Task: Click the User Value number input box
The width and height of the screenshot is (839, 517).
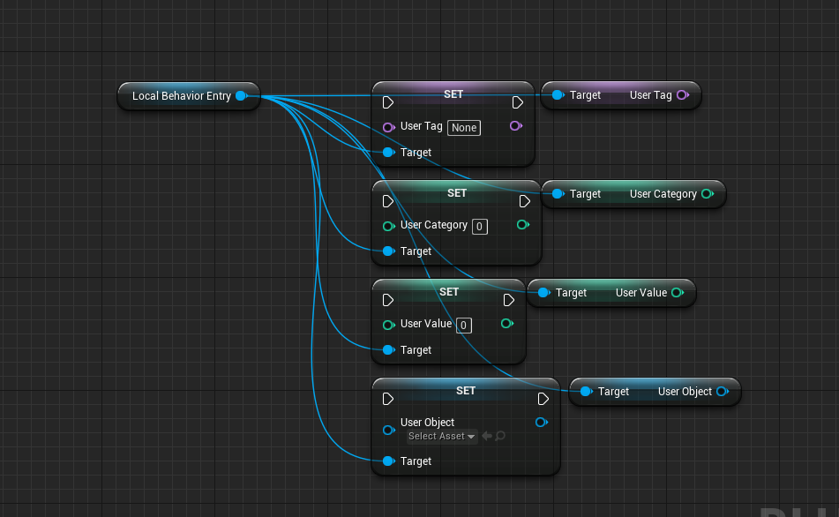Action: click(x=463, y=326)
